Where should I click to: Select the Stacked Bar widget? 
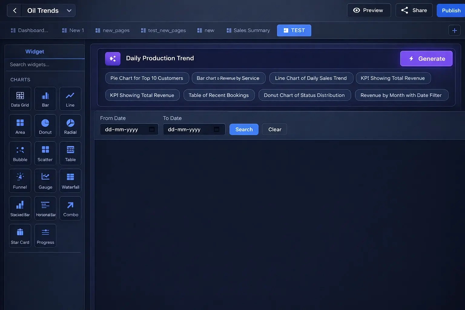(20, 208)
